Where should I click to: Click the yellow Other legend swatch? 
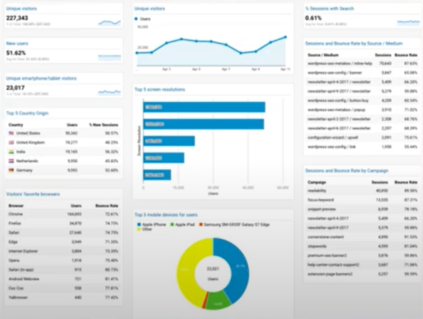tap(139, 229)
